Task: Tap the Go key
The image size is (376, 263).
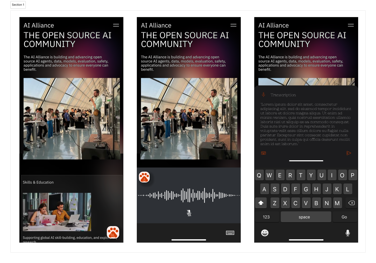Action: [345, 217]
